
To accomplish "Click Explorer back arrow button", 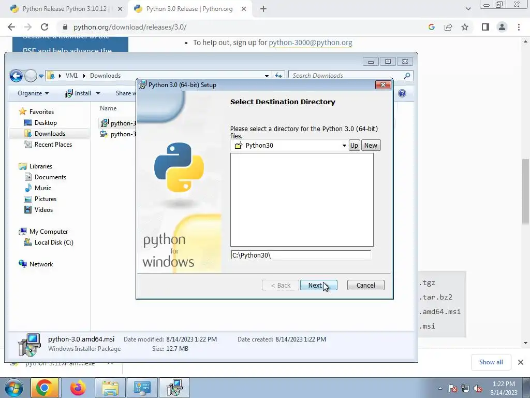I will [16, 76].
